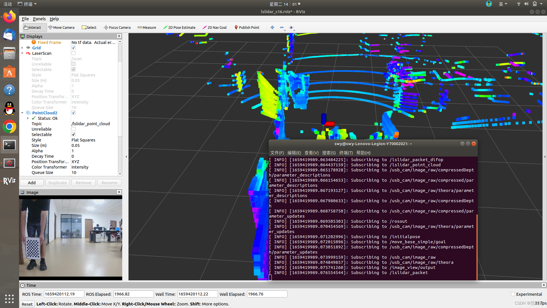The image size is (547, 308).
Task: Launch Ubuntu Software from the dock
Action: click(9, 72)
